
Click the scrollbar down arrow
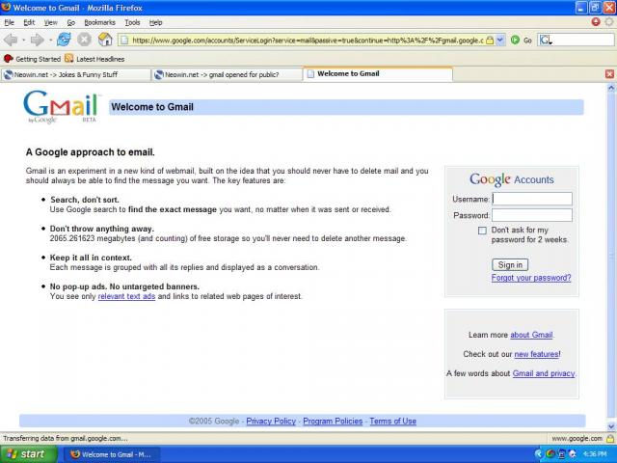(611, 426)
